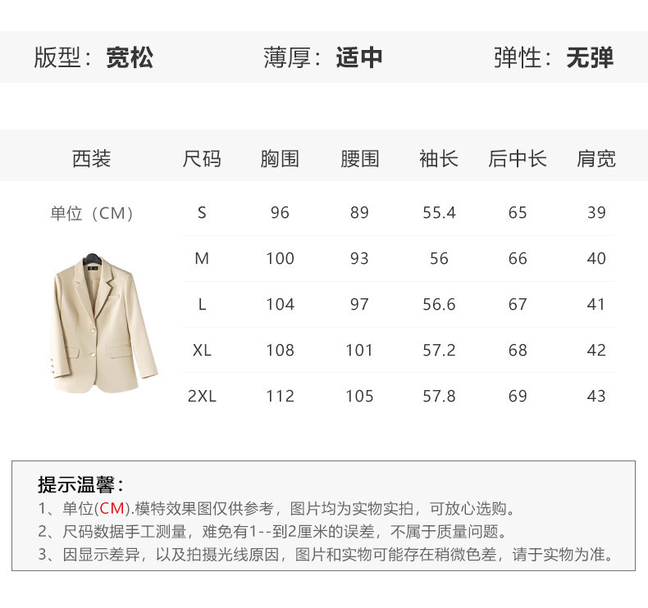
Task: Click shoulder width 42 in the XL row
Action: 596,350
